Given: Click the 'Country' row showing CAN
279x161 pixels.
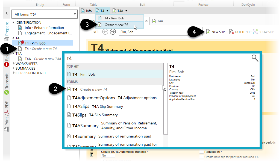Looking at the screenshot, I should click(212, 90).
